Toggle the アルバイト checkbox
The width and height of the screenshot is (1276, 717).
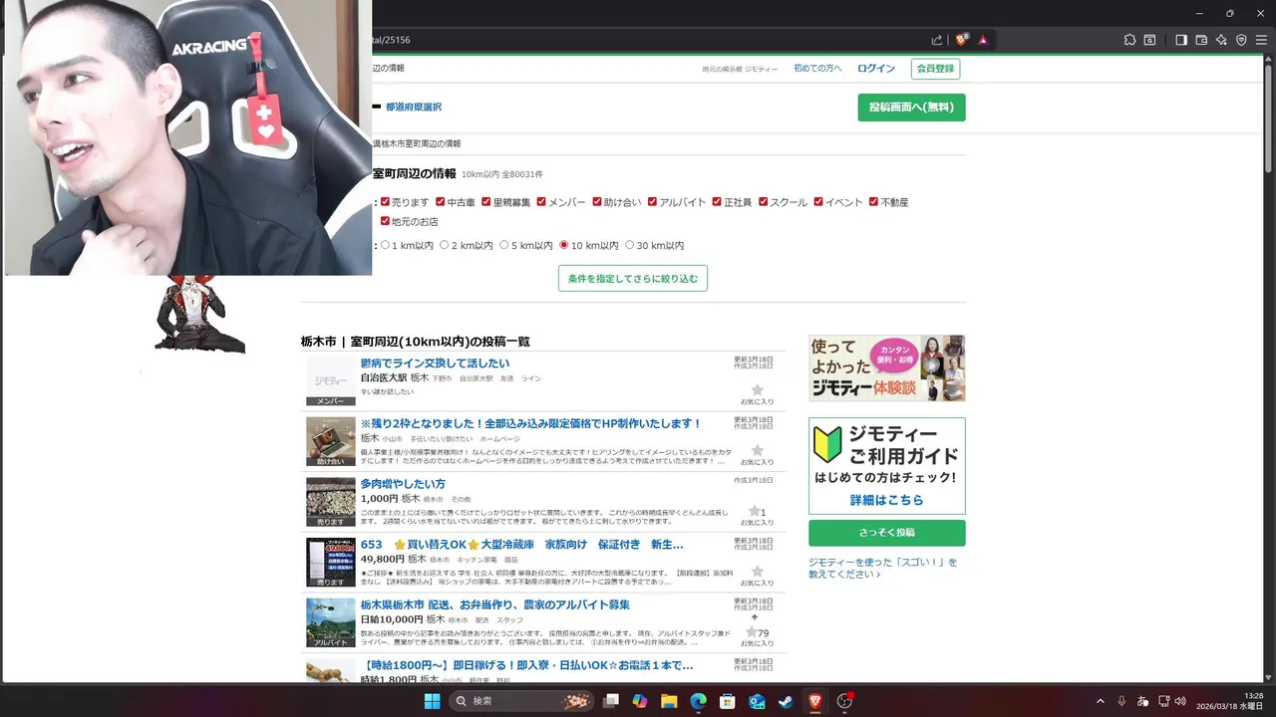pos(652,201)
